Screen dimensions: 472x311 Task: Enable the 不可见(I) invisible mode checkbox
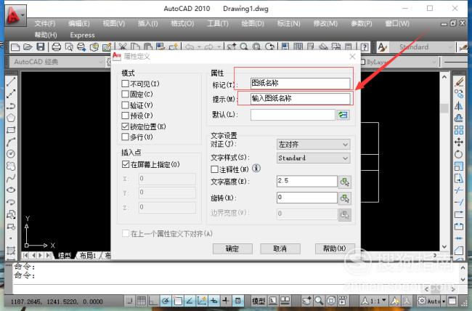coord(125,84)
